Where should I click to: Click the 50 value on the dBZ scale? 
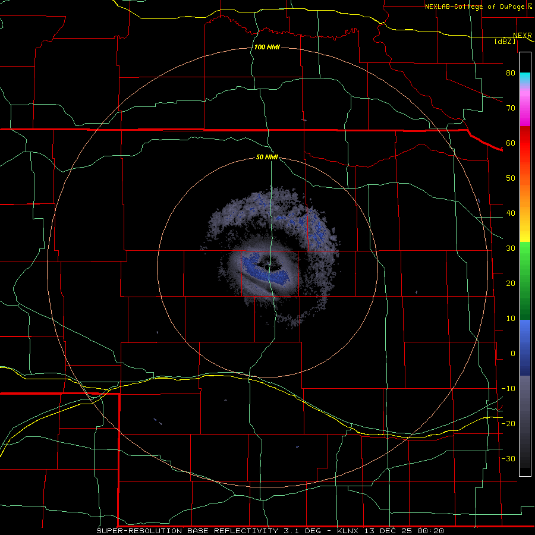coord(511,178)
